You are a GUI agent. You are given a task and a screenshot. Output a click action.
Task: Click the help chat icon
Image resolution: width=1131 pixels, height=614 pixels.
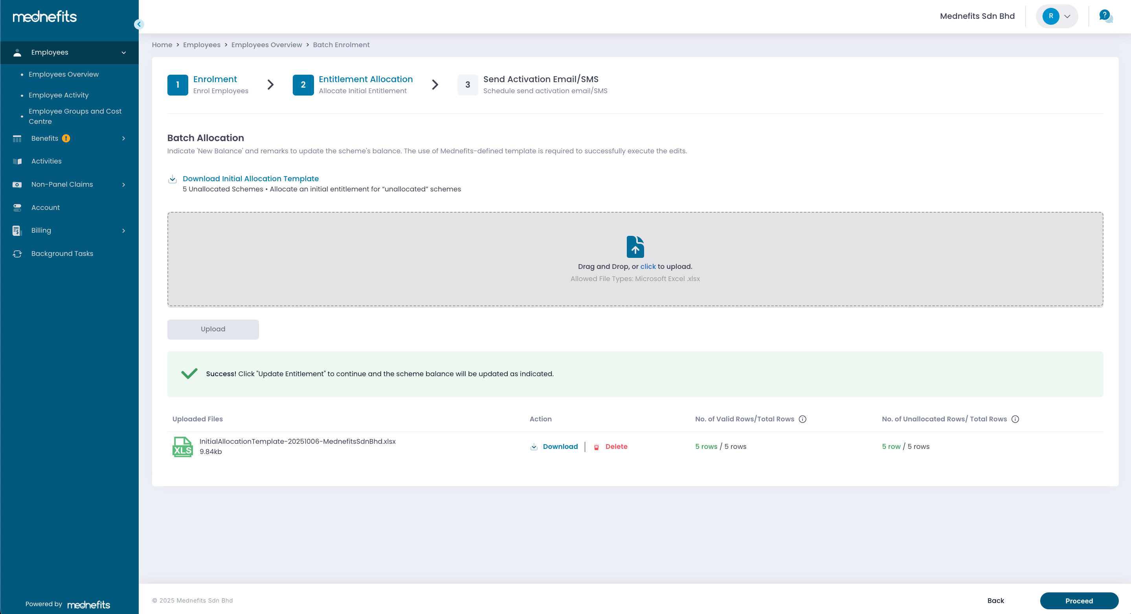[x=1105, y=16]
